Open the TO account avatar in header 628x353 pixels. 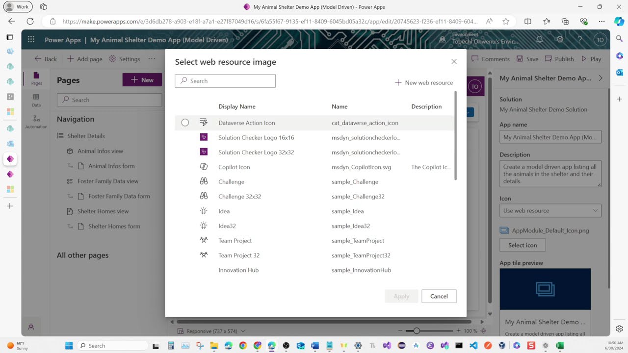point(600,40)
